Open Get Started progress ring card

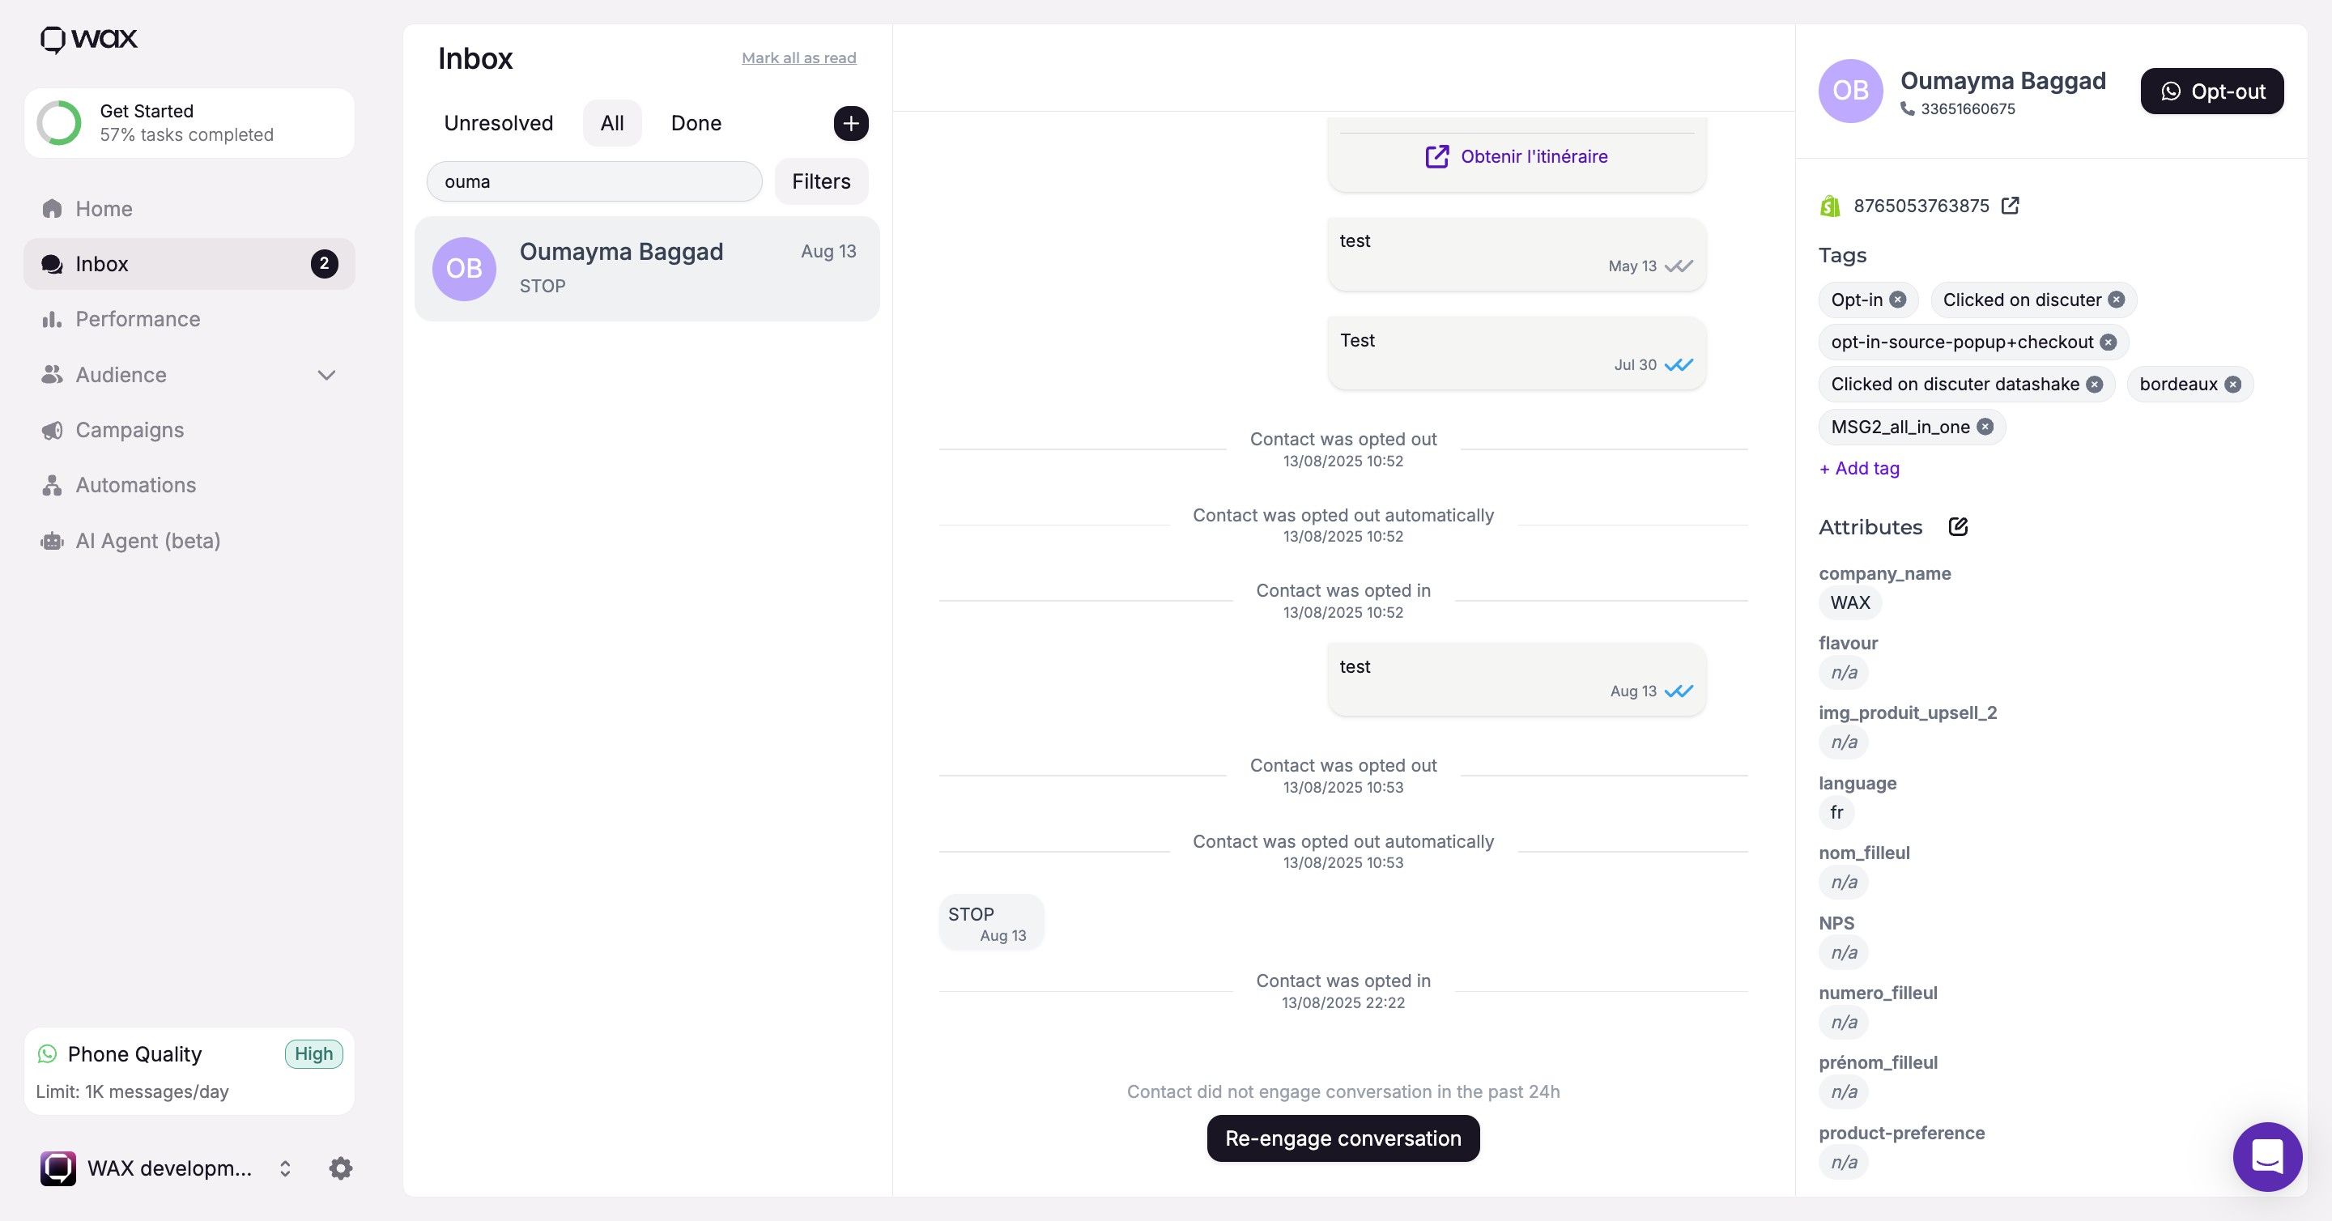point(189,123)
